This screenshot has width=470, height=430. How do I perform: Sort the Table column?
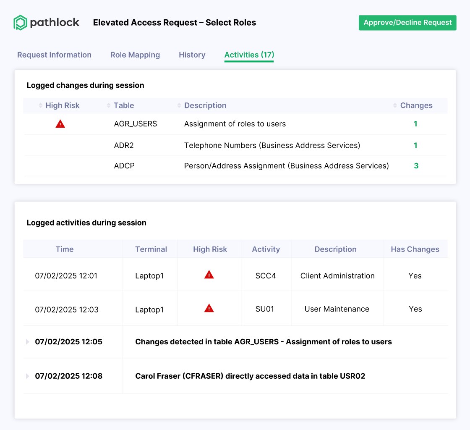(x=108, y=105)
